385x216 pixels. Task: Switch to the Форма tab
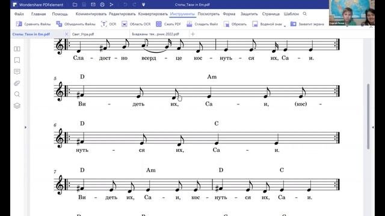pyautogui.click(x=229, y=14)
